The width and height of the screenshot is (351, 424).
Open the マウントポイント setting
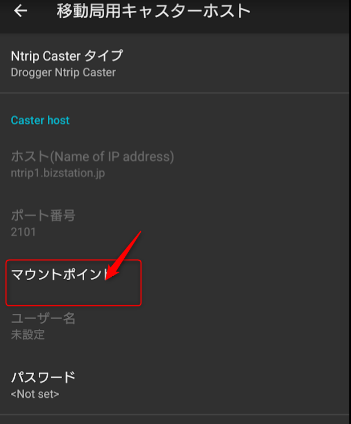pos(57,274)
